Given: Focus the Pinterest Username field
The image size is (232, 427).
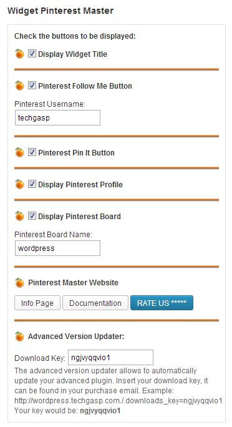Looking at the screenshot, I should click(x=57, y=117).
